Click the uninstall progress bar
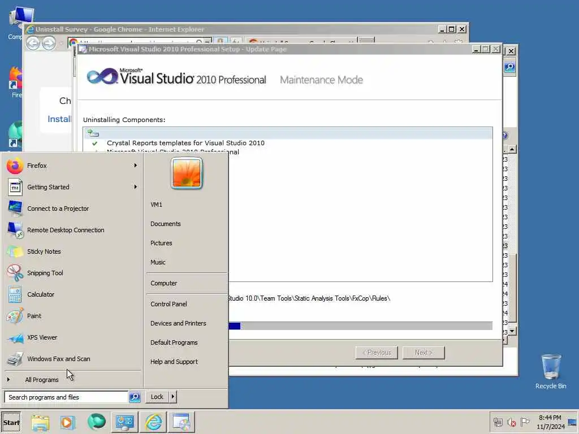This screenshot has width=579, height=434. pyautogui.click(x=360, y=326)
